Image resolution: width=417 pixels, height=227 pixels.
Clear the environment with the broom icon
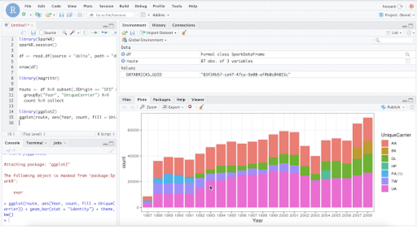point(184,33)
